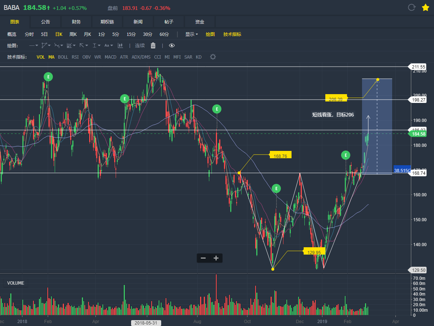Enable the WR indicator

pyautogui.click(x=97, y=57)
